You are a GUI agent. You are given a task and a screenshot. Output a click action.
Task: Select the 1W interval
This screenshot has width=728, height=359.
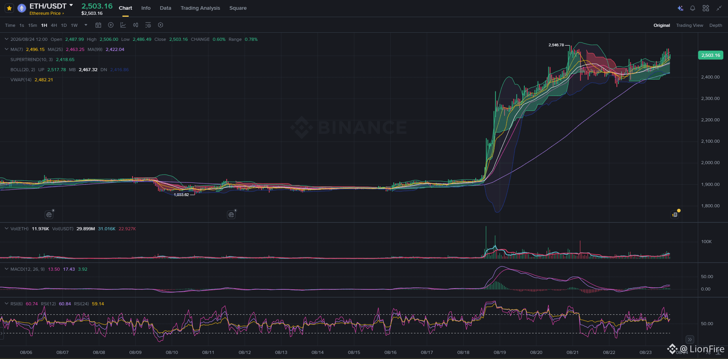coord(74,25)
